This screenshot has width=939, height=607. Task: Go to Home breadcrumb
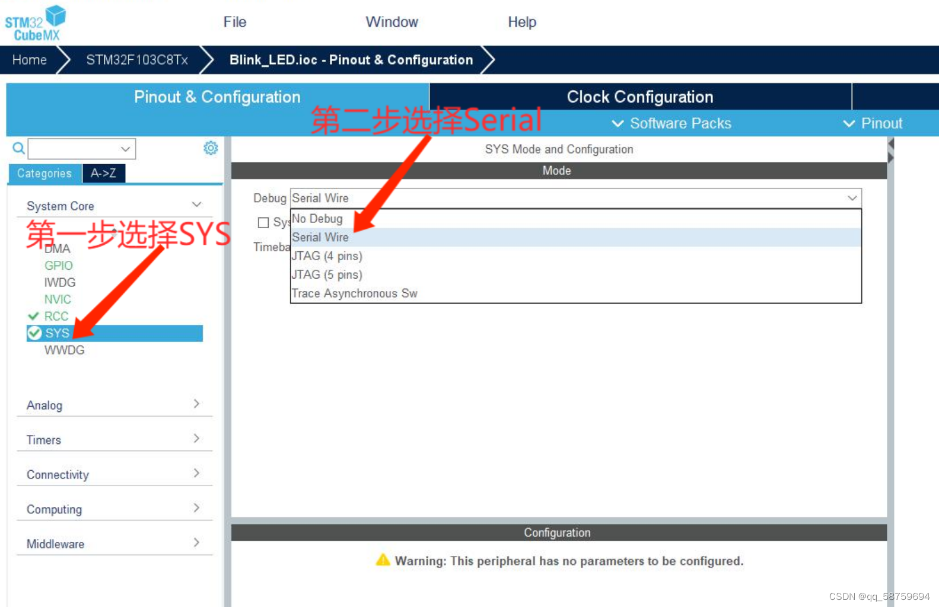[30, 60]
